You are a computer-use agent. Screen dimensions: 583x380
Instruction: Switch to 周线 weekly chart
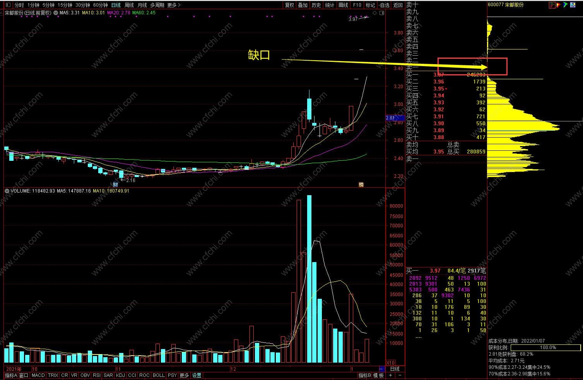point(129,5)
